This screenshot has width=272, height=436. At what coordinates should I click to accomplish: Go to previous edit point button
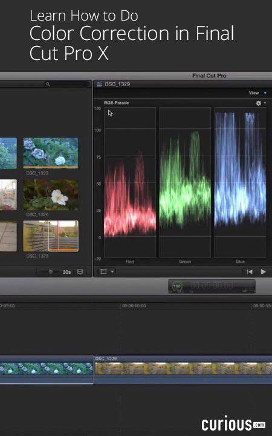tap(250, 272)
